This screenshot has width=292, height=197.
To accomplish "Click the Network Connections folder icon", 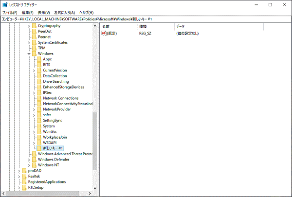I will [39, 98].
